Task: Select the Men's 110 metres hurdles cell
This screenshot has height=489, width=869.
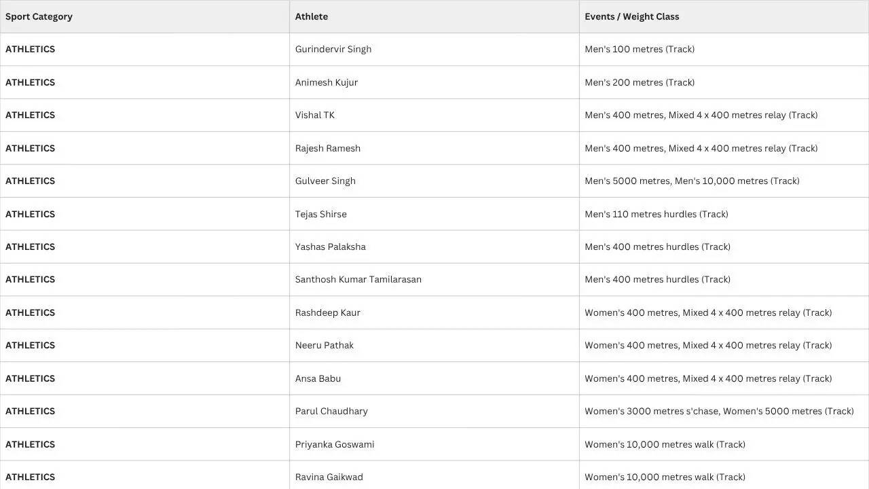Action: click(724, 214)
